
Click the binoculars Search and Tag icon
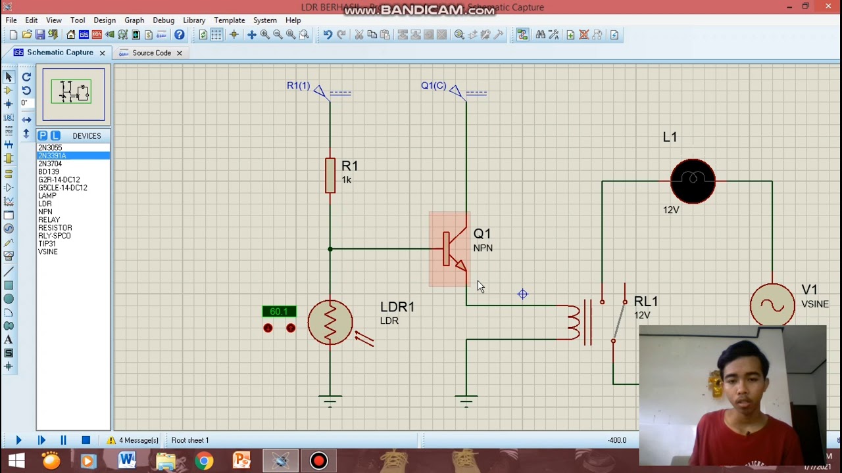pyautogui.click(x=541, y=35)
